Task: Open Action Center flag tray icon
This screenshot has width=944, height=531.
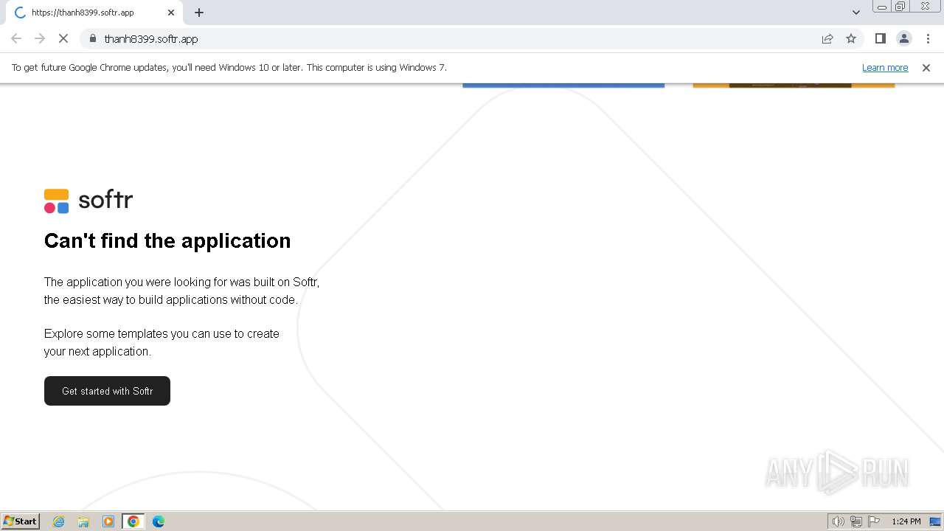Action: coord(874,521)
